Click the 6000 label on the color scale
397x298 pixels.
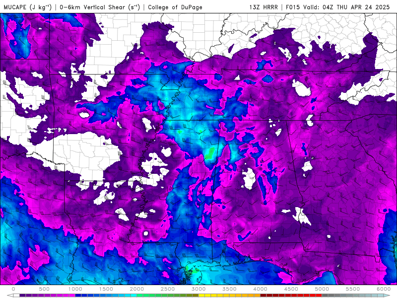tap(384, 289)
